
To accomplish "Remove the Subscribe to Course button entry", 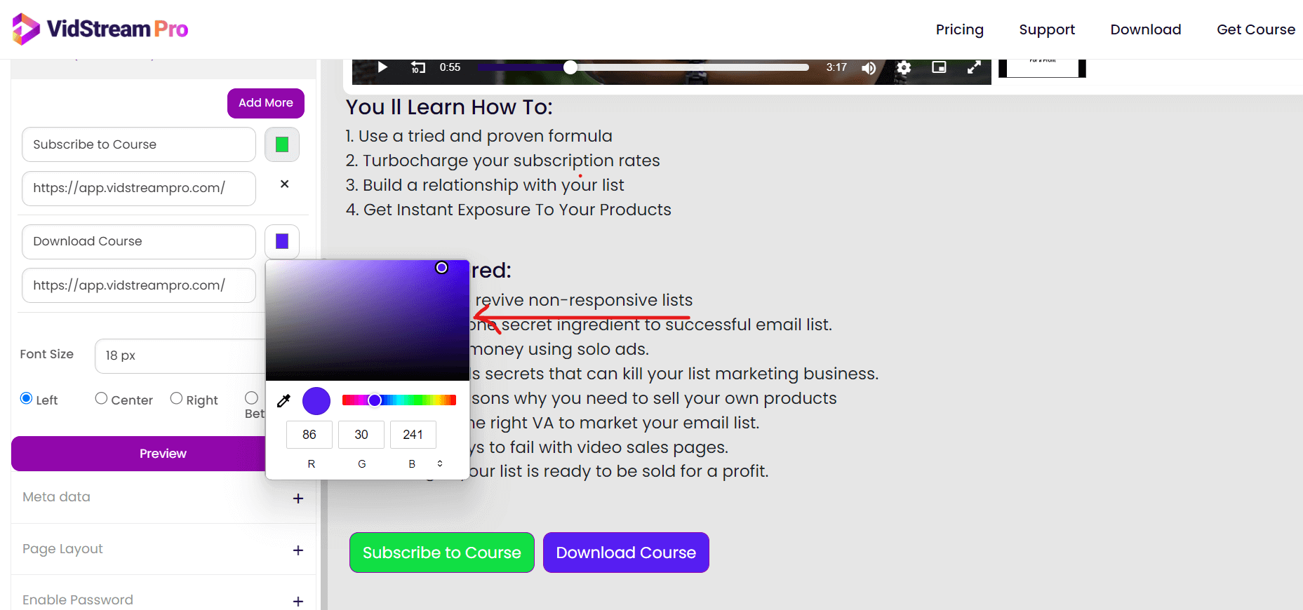I will coord(284,184).
